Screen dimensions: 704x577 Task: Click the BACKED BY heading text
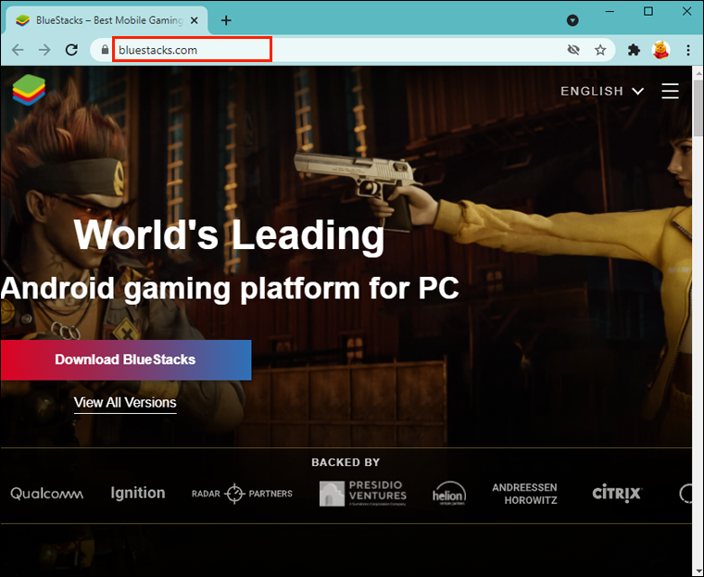click(346, 462)
